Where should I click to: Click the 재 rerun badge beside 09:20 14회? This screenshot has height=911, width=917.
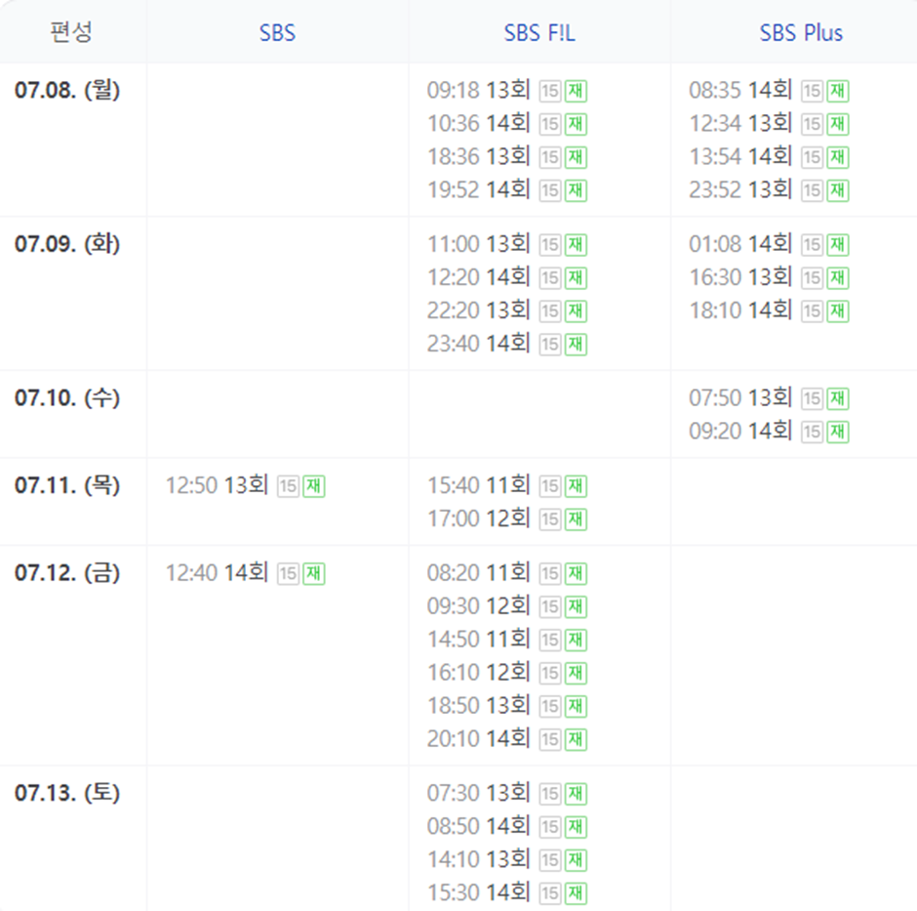coord(837,433)
